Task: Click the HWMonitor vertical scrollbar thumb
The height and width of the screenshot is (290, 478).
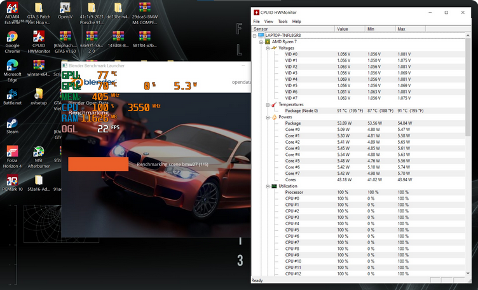Action: tap(468, 87)
